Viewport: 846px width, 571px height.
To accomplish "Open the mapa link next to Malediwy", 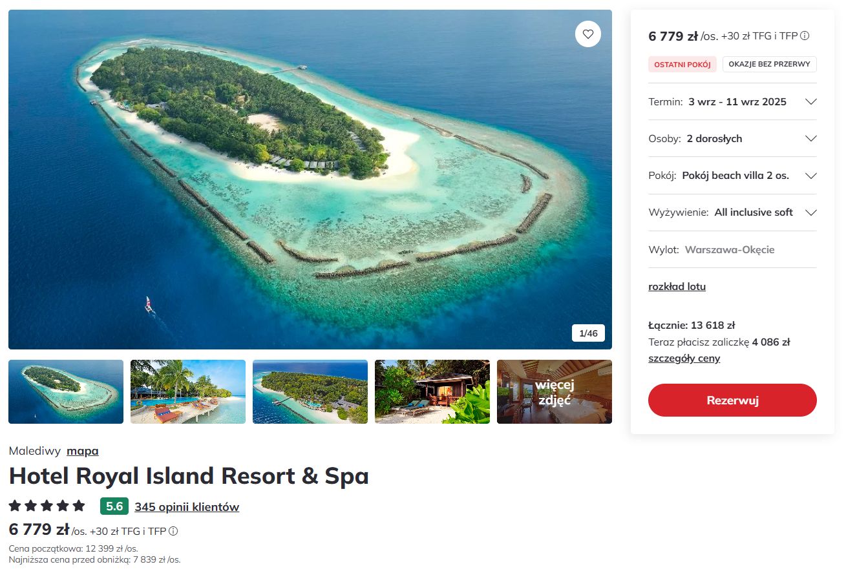I will (x=83, y=451).
